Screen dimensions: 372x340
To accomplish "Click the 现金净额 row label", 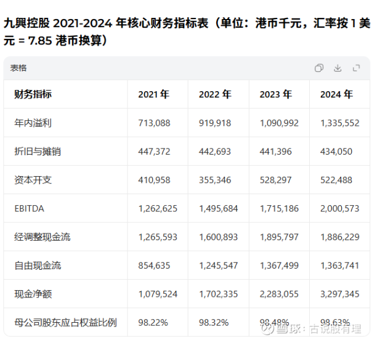I will [33, 294].
